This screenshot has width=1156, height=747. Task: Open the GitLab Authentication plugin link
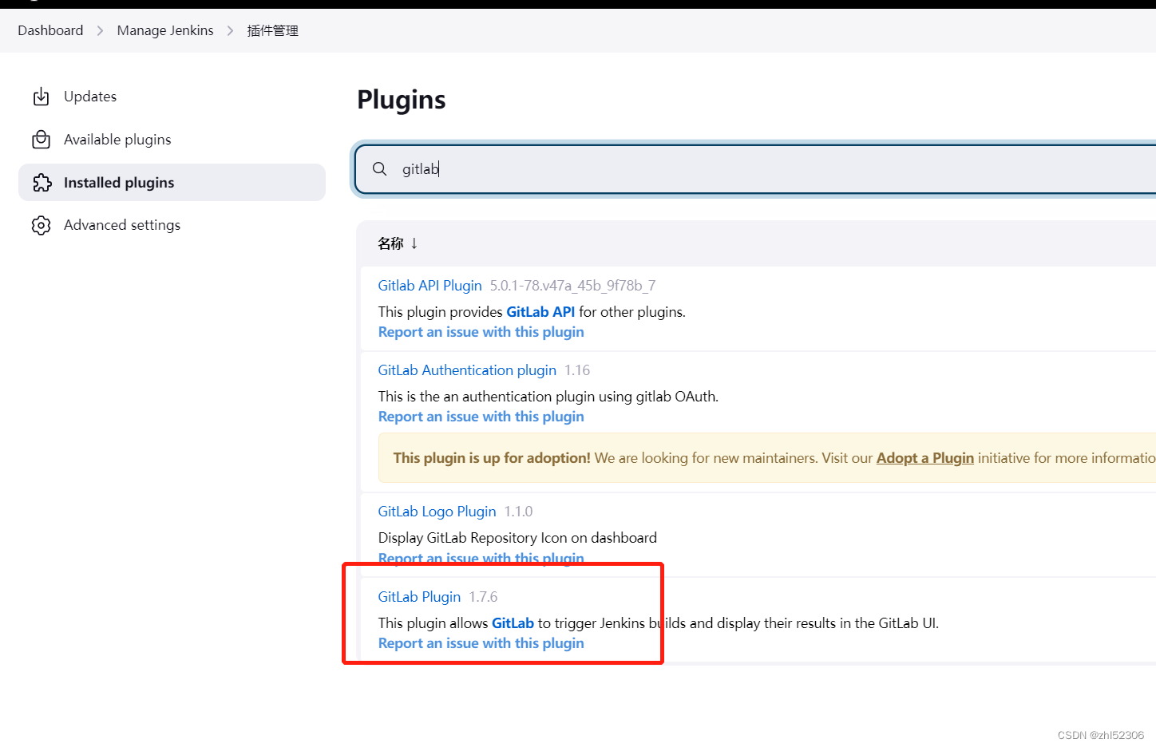point(467,370)
